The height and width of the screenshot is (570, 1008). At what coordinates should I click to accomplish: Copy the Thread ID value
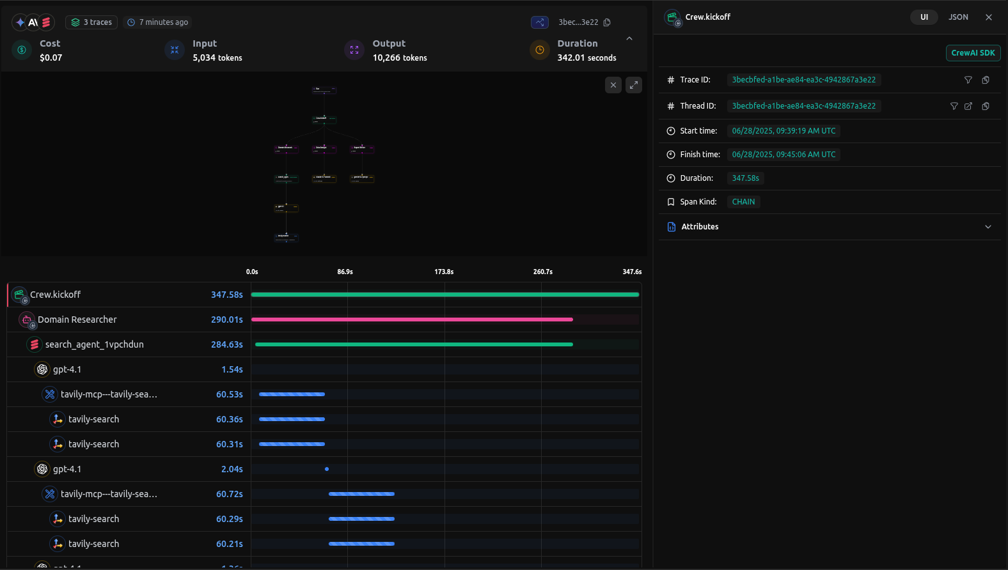(986, 106)
